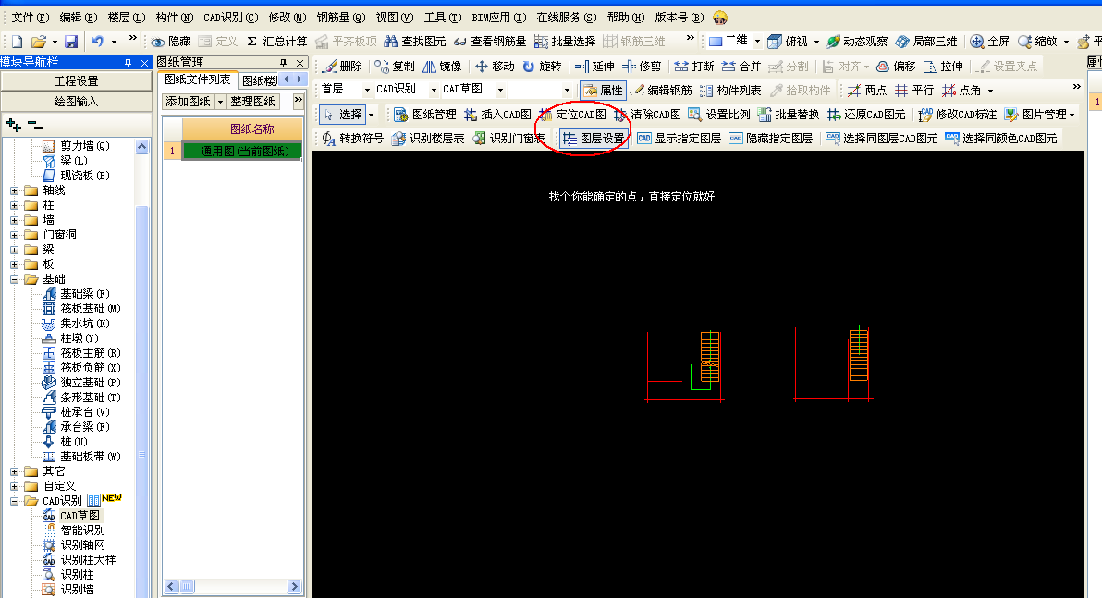
Task: Click 添加图纸 button
Action: 189,101
